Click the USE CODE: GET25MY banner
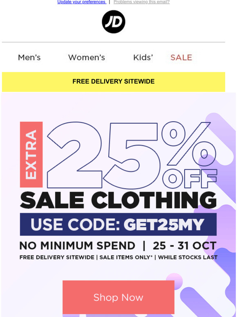 pyautogui.click(x=118, y=224)
